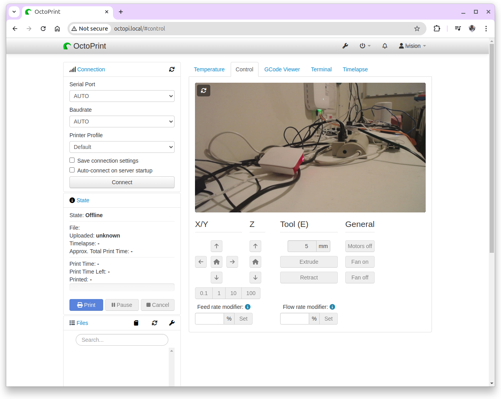Open a new browser tab
501x399 pixels.
coord(121,12)
